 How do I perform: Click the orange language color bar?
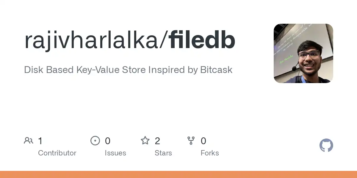coord(178,174)
